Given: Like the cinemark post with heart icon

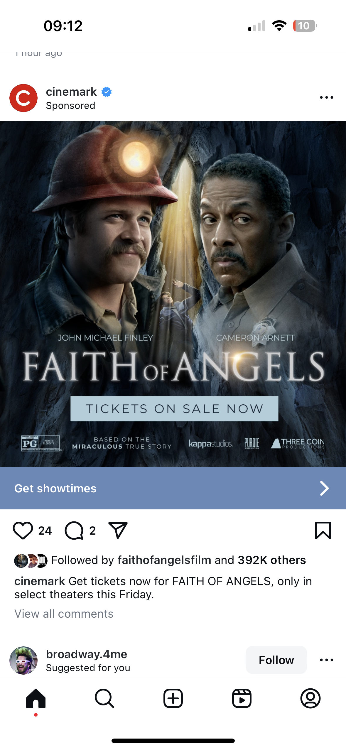Looking at the screenshot, I should (23, 531).
